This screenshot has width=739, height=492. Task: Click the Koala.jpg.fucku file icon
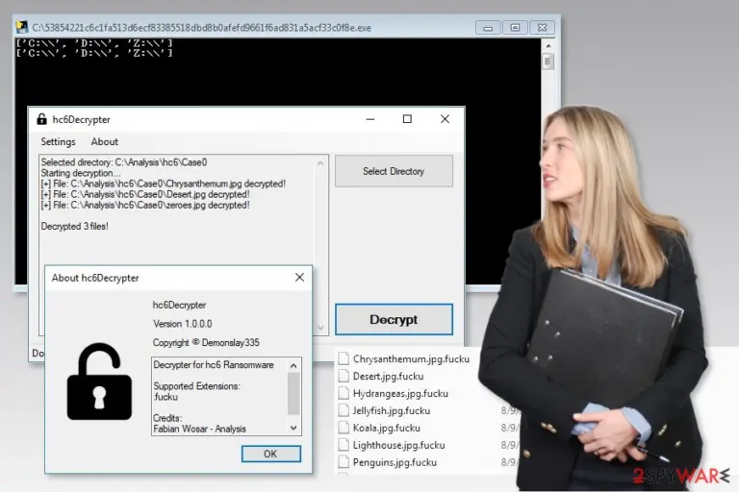click(x=344, y=428)
